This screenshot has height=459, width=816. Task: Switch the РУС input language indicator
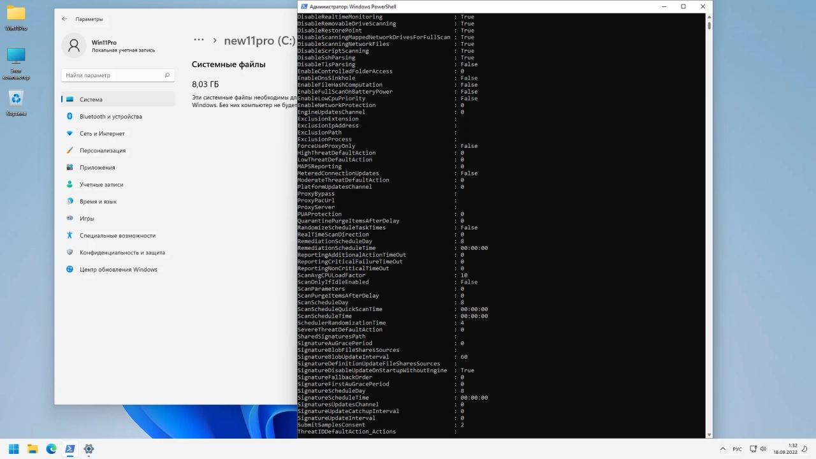click(737, 449)
